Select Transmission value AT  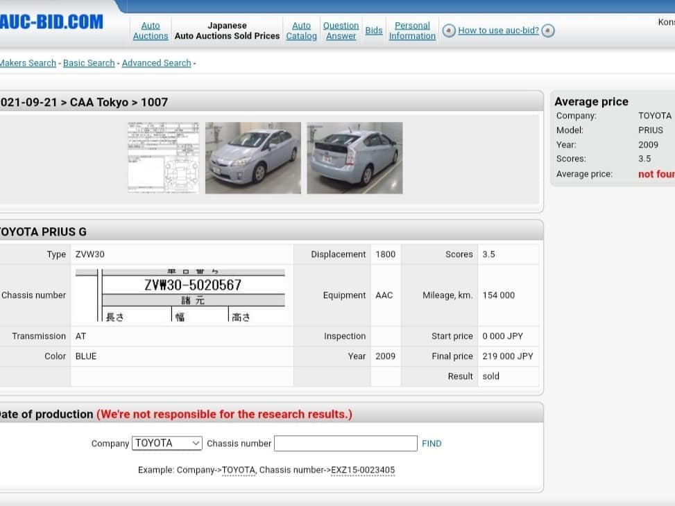[80, 336]
